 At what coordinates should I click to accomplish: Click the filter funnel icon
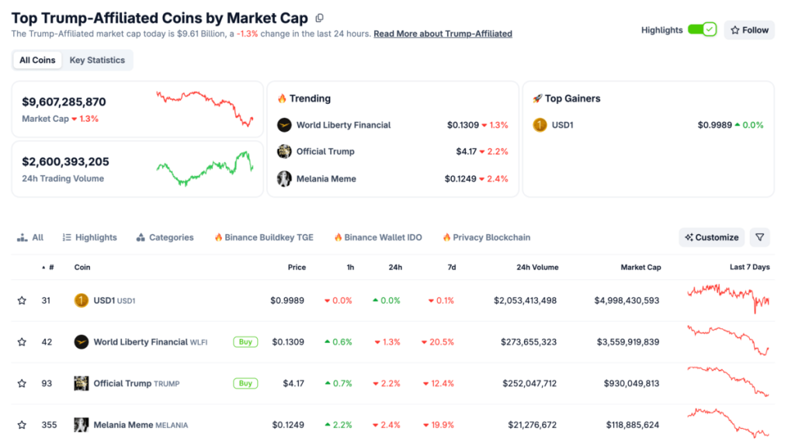pos(760,237)
